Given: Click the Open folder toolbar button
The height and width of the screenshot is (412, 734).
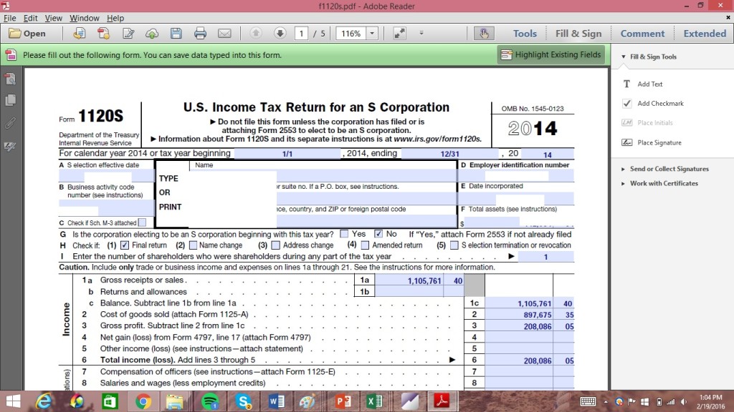Looking at the screenshot, I should [27, 34].
